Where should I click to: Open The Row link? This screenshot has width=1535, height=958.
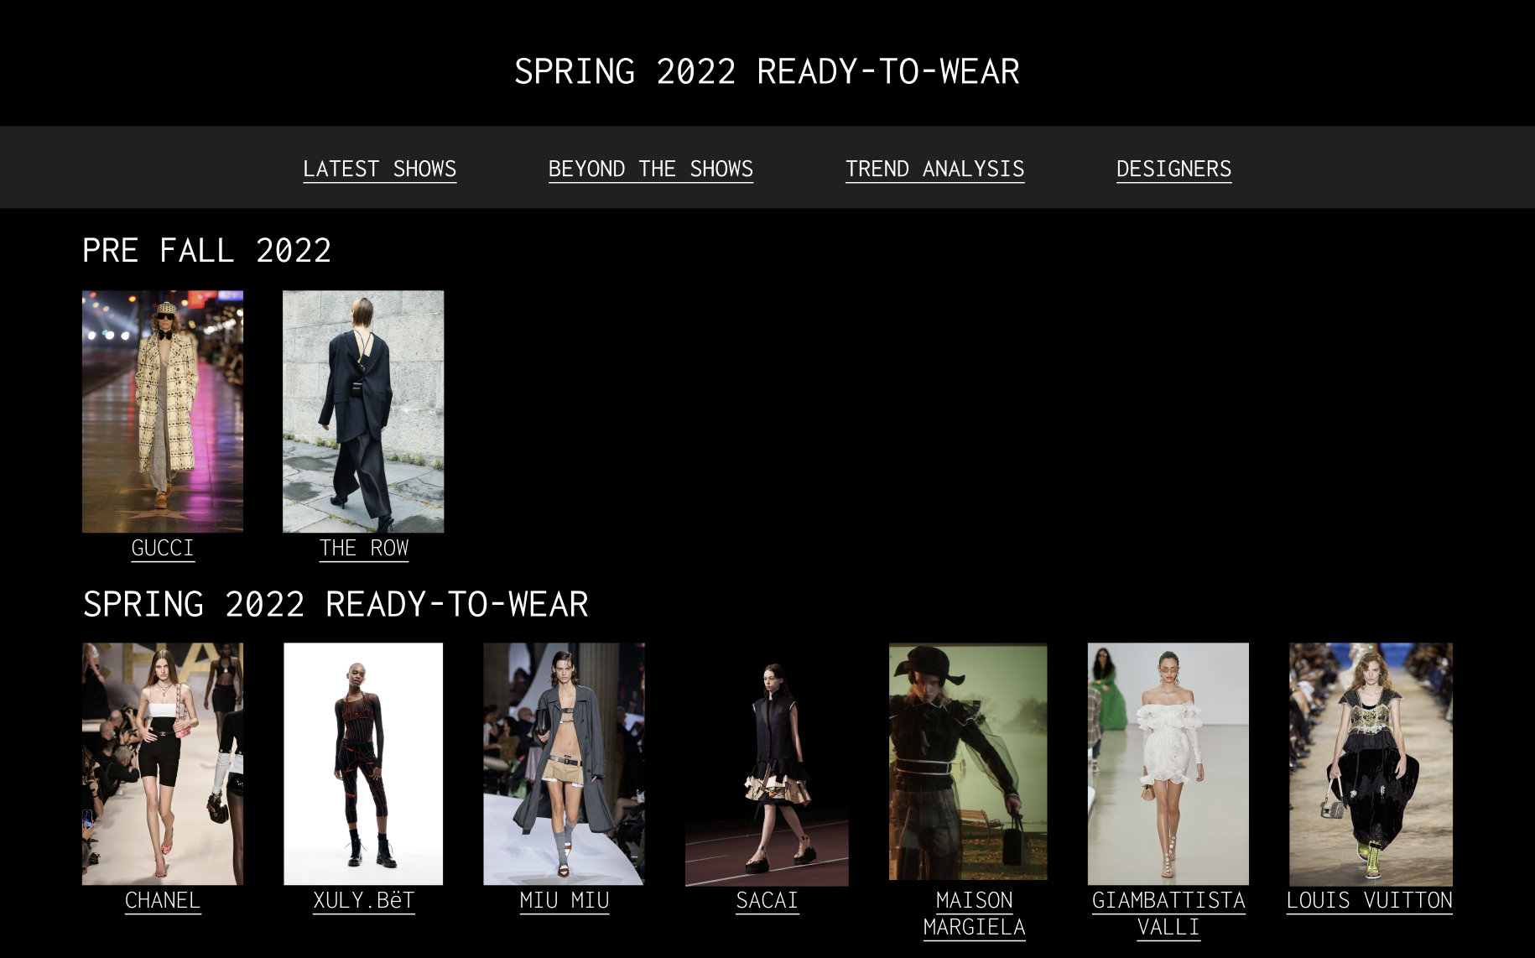(x=363, y=548)
